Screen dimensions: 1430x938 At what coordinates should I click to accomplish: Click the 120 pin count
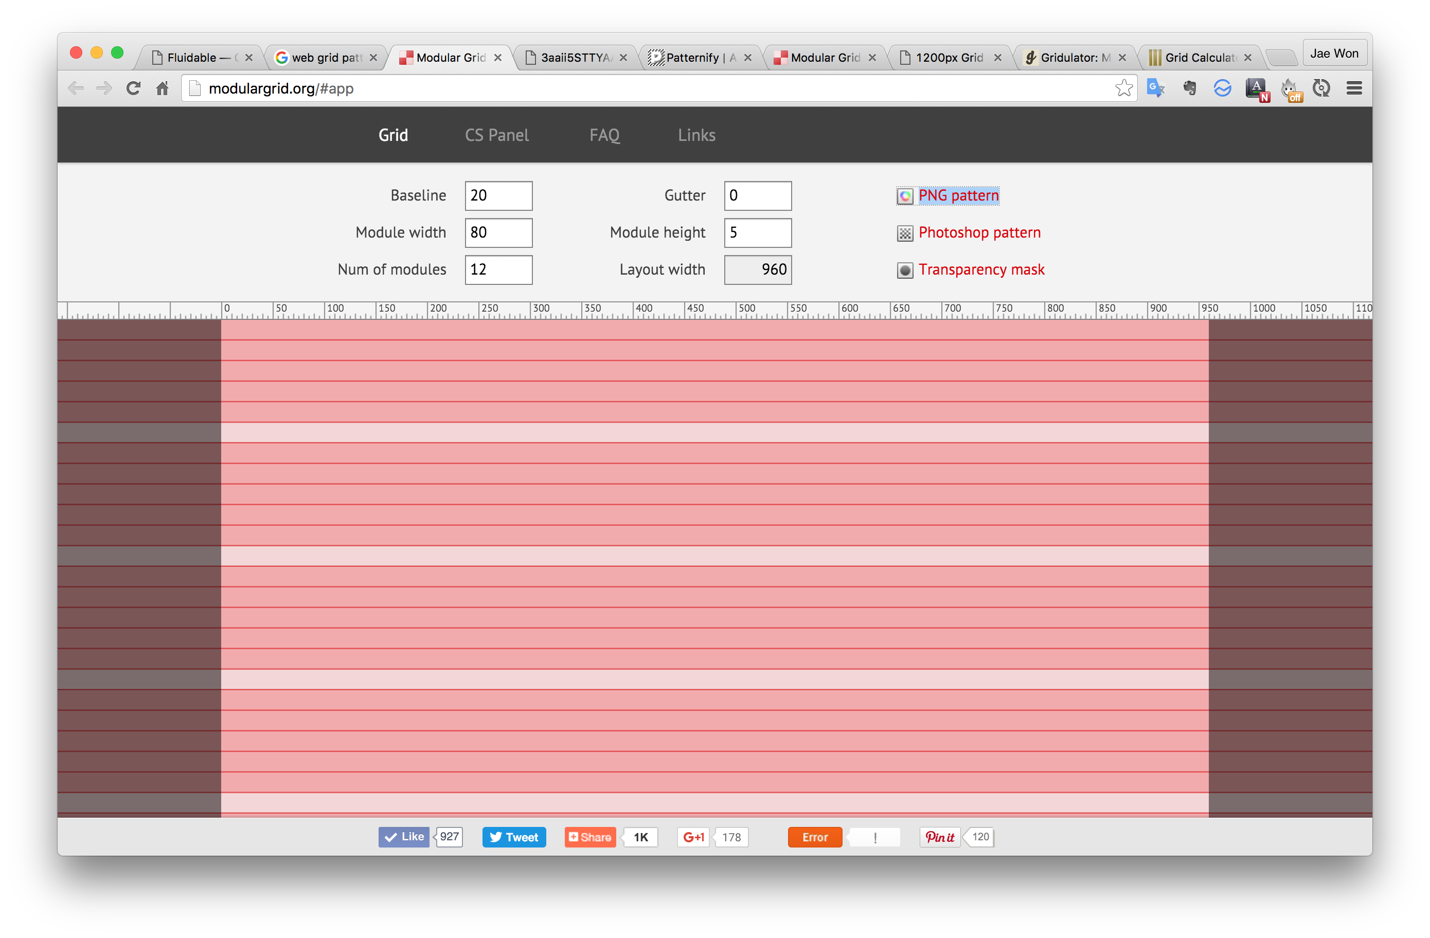coord(980,837)
